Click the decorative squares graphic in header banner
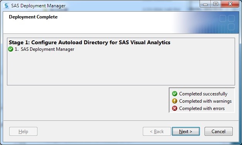The image size is (242, 145). (x=227, y=22)
